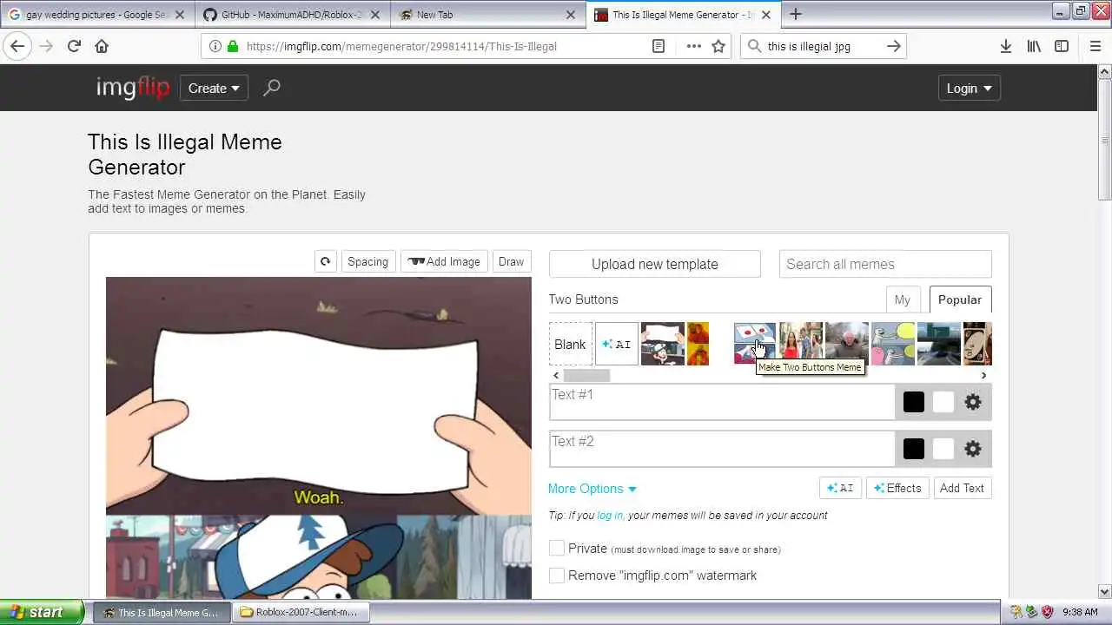
Task: Click the imgflip search magnifier icon
Action: point(272,88)
